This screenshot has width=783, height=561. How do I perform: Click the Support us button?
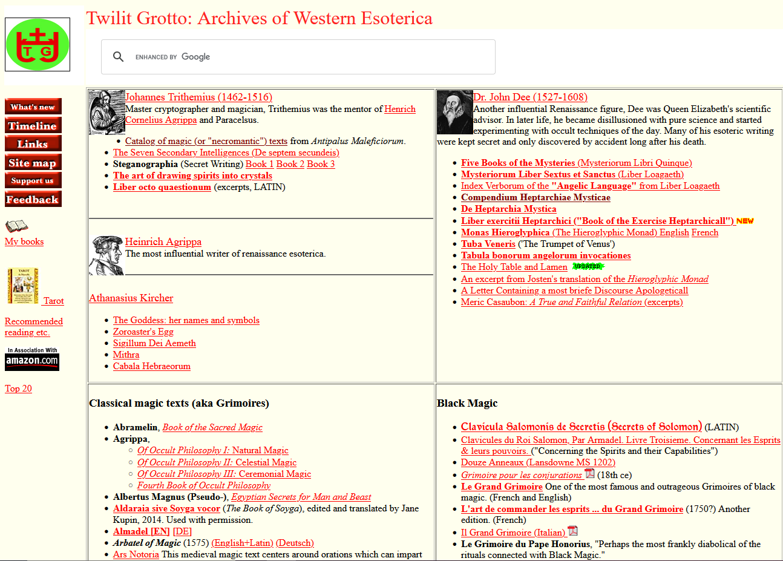pyautogui.click(x=33, y=180)
